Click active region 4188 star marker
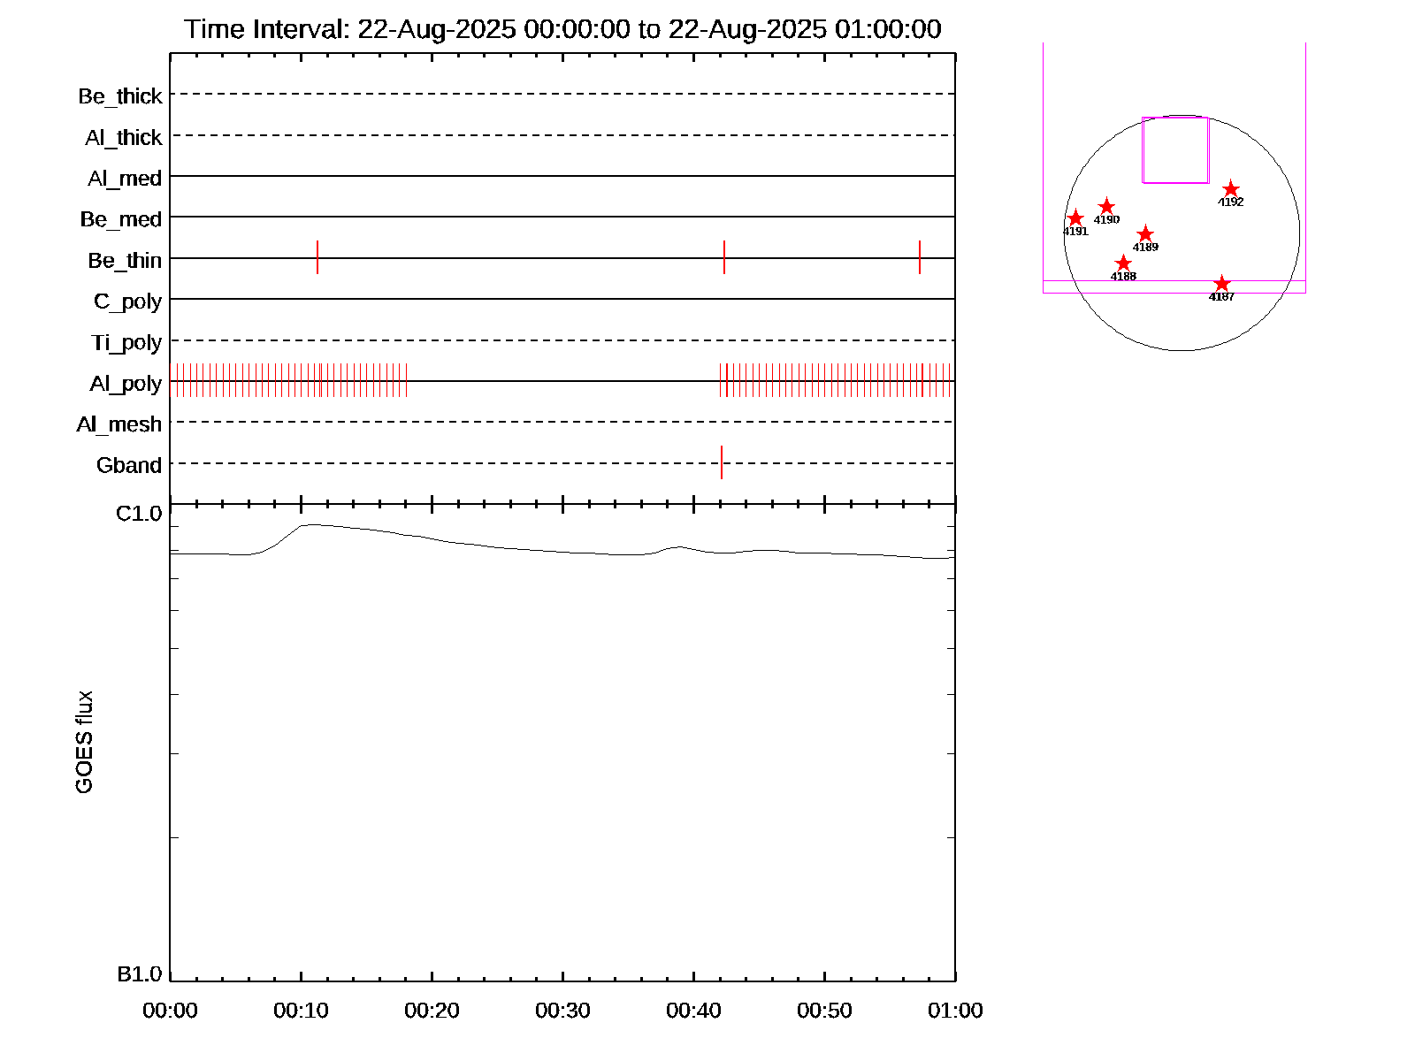Image resolution: width=1415 pixels, height=1061 pixels. pos(1123,263)
